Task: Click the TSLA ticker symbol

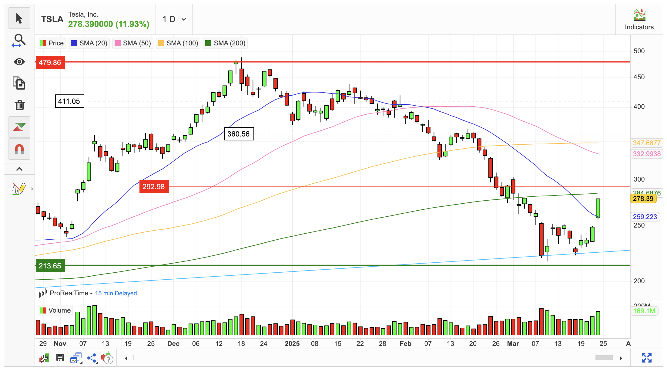Action: (x=52, y=19)
